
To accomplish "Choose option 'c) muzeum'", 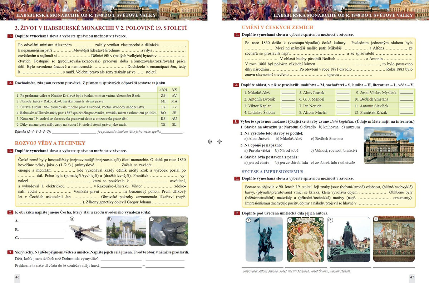I will 351,127.
